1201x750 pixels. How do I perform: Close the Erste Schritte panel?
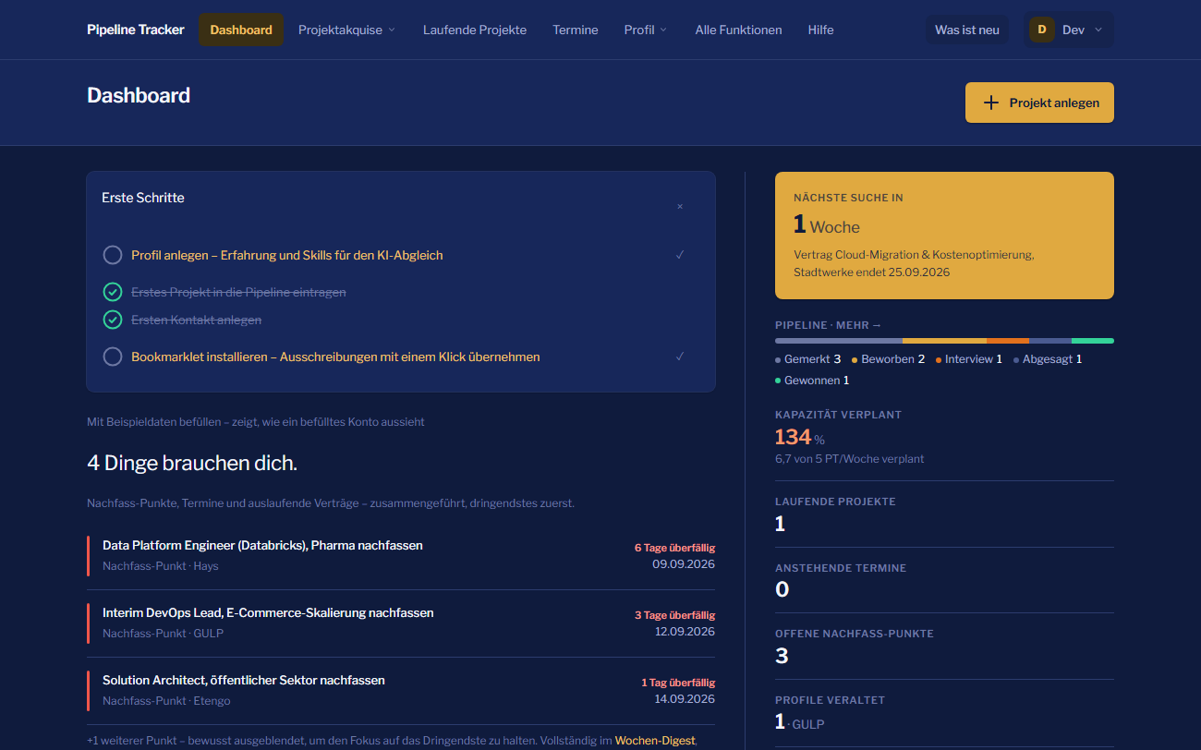(680, 207)
